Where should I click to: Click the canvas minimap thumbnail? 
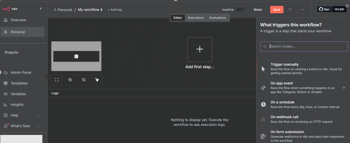click(x=76, y=56)
